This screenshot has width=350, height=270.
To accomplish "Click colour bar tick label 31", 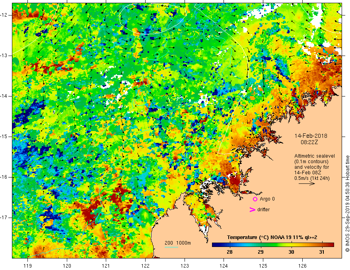I will [x=321, y=252].
